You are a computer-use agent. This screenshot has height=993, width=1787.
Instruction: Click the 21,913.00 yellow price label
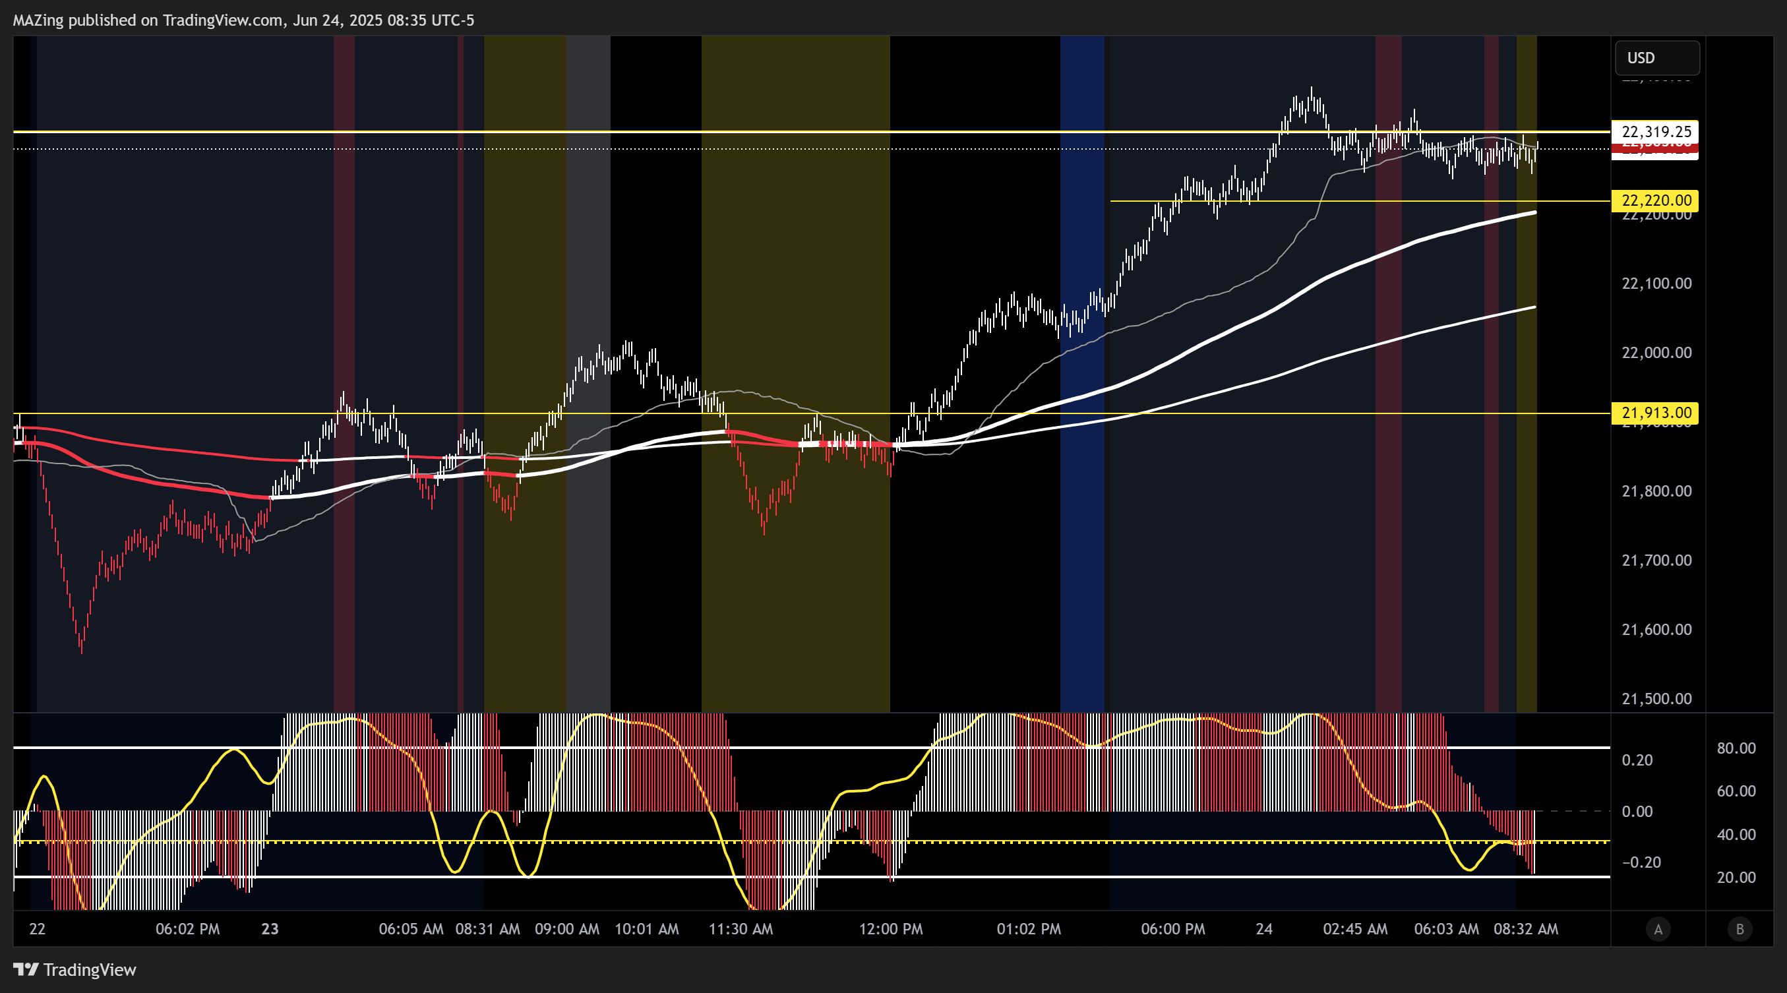click(1655, 413)
